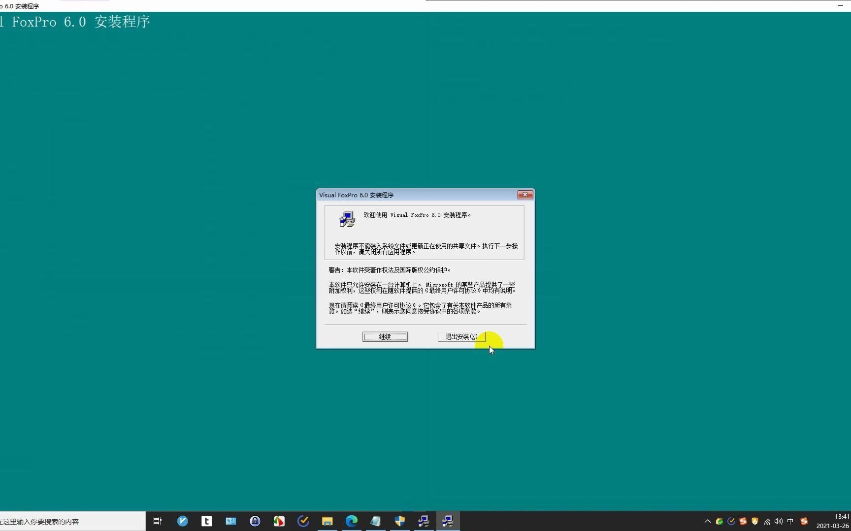Click the 退出安装(X) exit setup button
The image size is (851, 531).
pyautogui.click(x=461, y=337)
